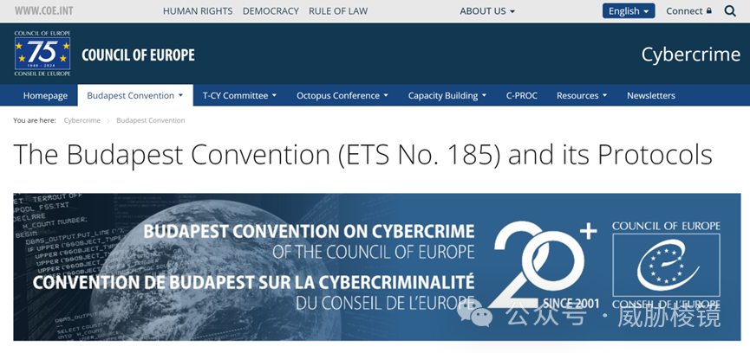Open the HUMAN RIGHTS link

click(198, 11)
